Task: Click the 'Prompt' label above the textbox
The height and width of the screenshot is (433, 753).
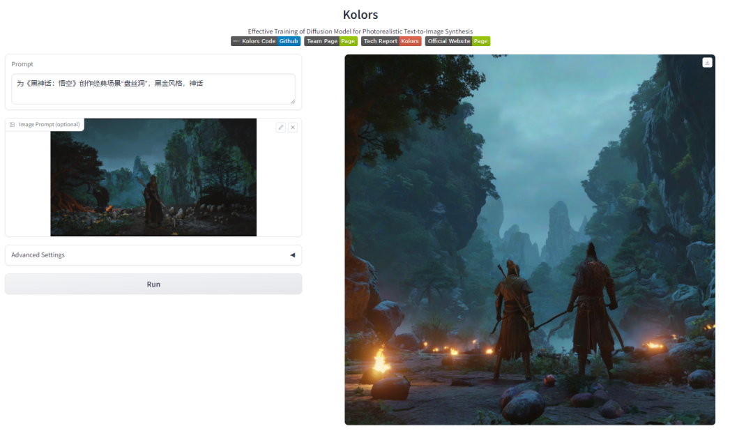Action: (x=22, y=64)
